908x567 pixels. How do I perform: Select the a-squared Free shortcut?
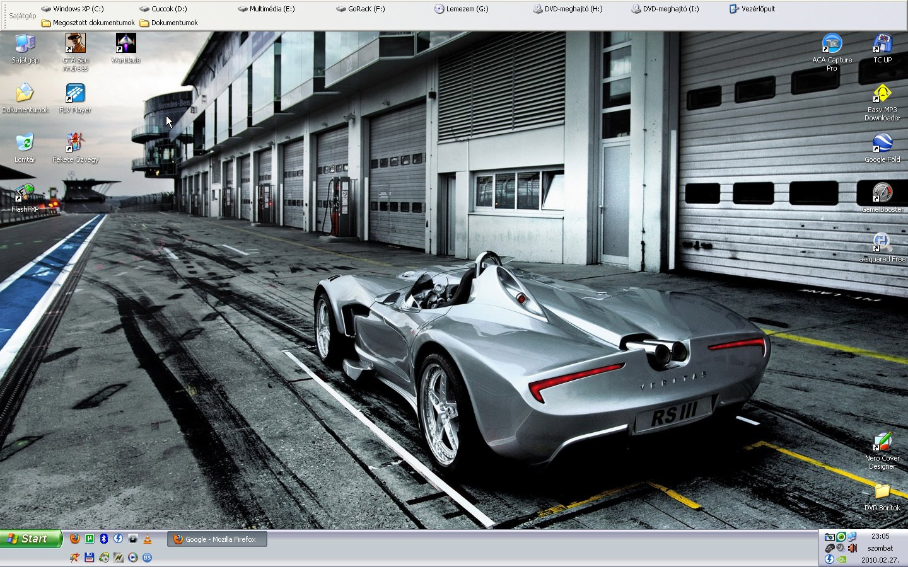pyautogui.click(x=882, y=248)
